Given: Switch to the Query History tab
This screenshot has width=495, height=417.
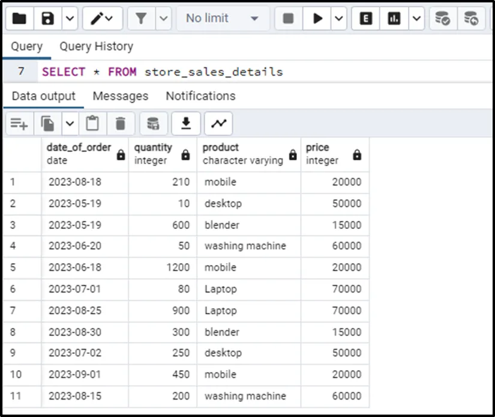Looking at the screenshot, I should pos(96,46).
